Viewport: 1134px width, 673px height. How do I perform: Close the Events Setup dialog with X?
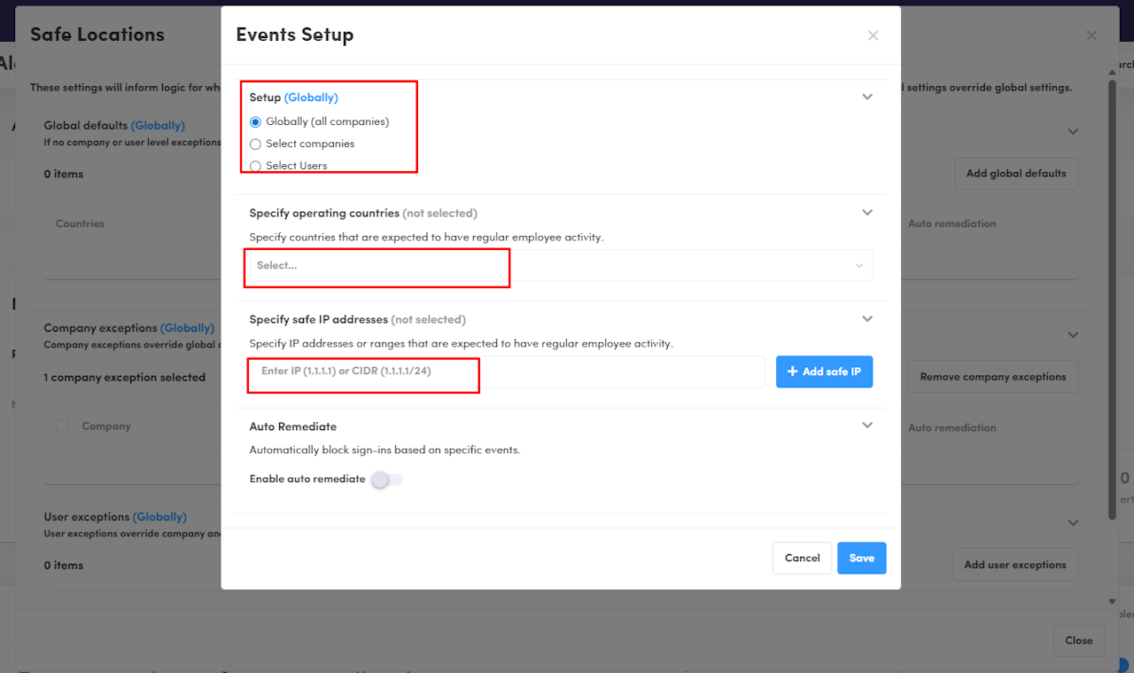tap(873, 35)
